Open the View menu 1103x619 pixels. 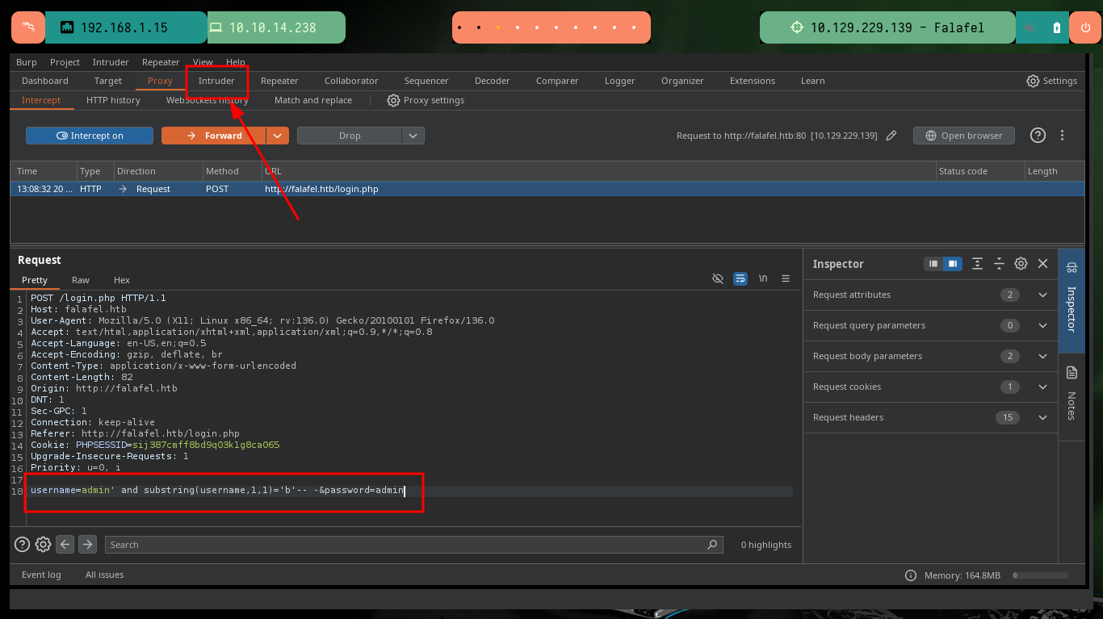pos(203,62)
